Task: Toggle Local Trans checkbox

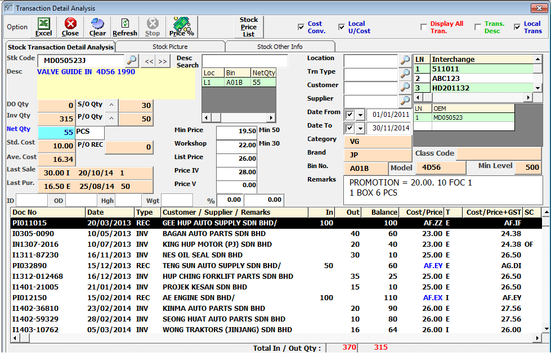Action: (x=517, y=28)
